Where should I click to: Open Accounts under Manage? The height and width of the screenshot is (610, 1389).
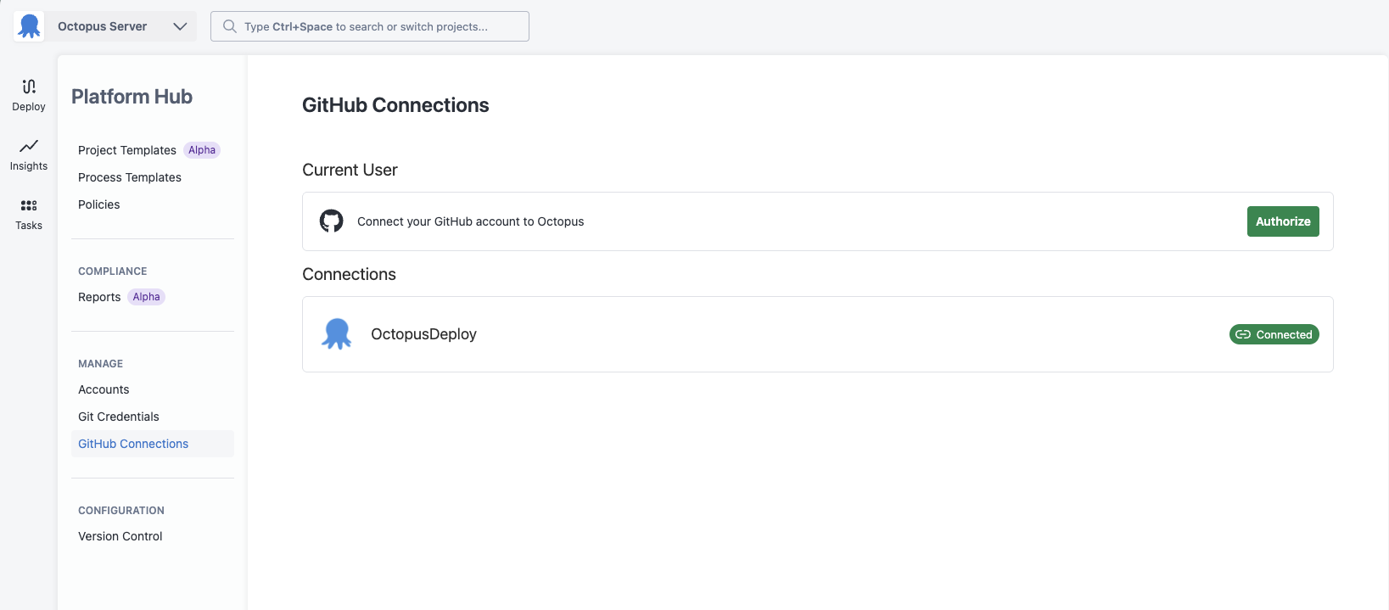pos(104,389)
